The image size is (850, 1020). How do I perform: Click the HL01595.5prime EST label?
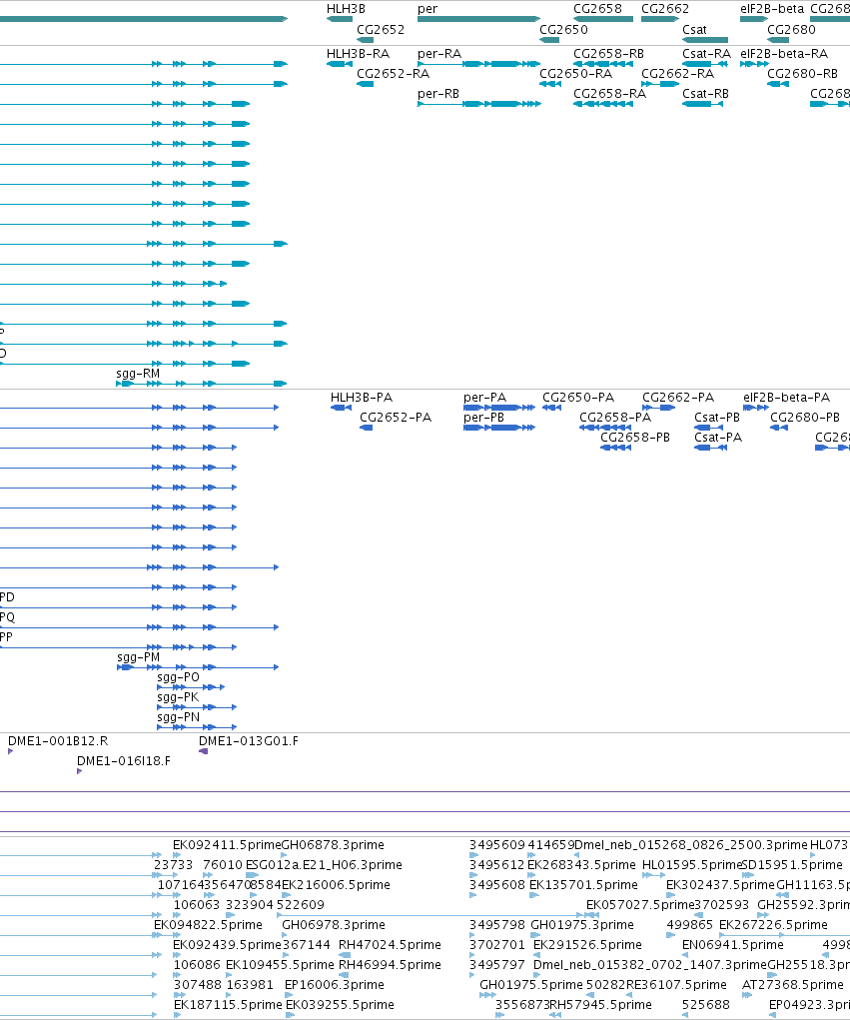(692, 865)
